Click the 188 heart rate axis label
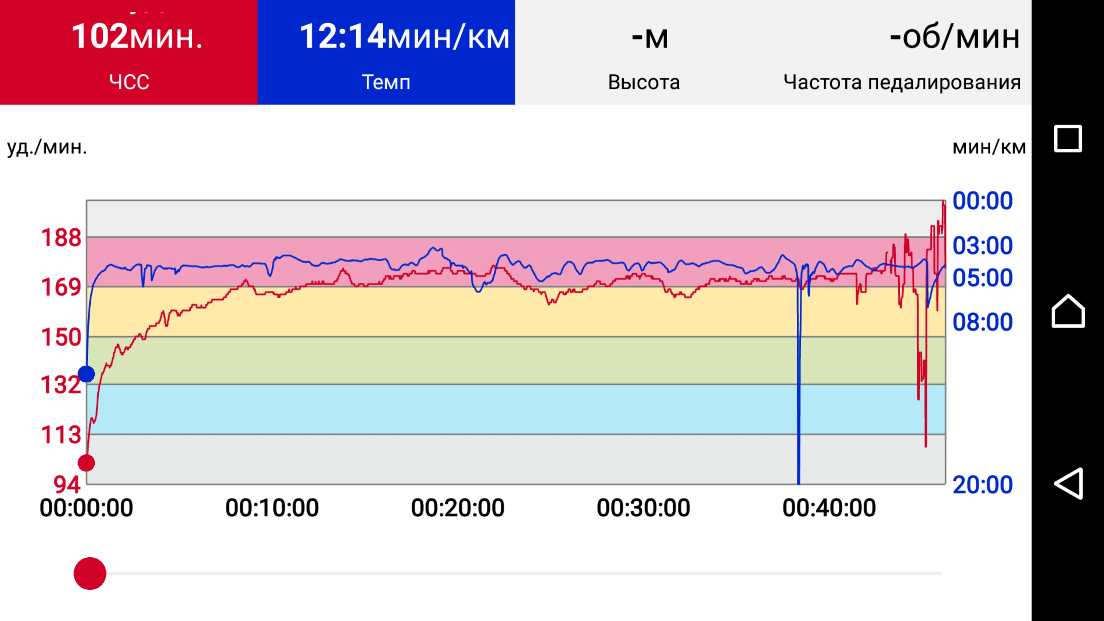Viewport: 1104px width, 621px height. 61,237
